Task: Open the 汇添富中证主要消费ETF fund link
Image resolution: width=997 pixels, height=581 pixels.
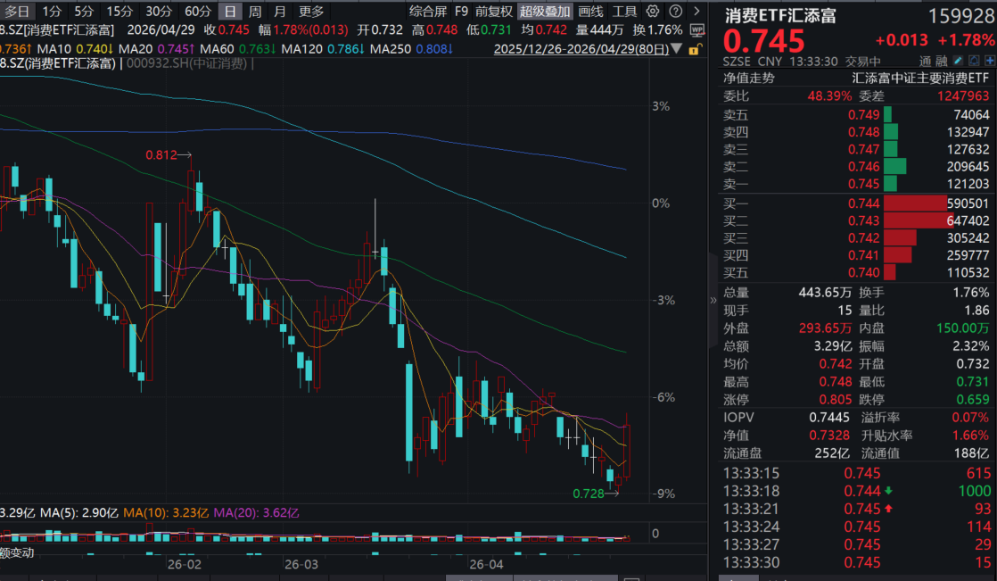Action: click(x=921, y=78)
